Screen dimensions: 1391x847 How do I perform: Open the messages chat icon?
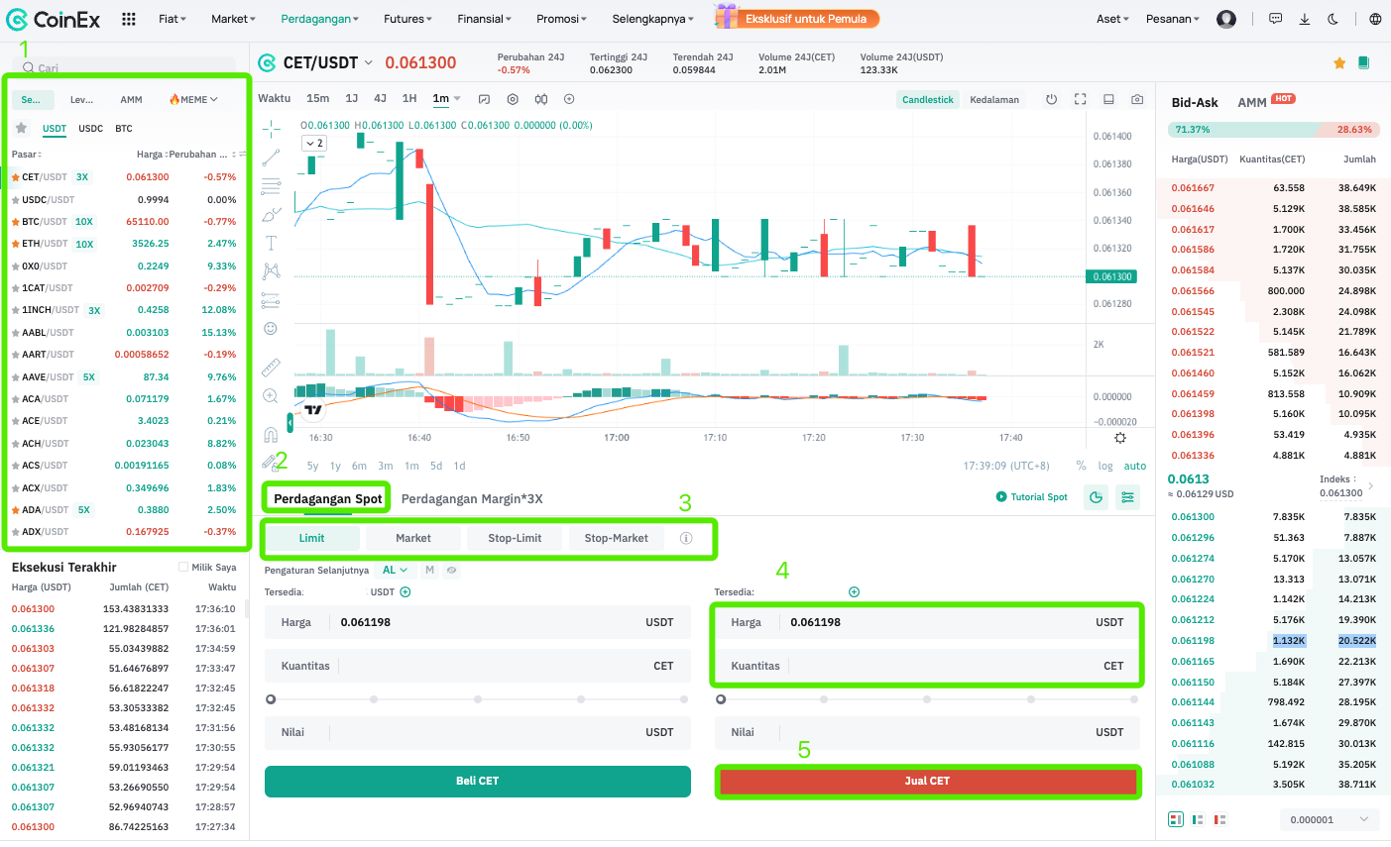tap(1276, 19)
